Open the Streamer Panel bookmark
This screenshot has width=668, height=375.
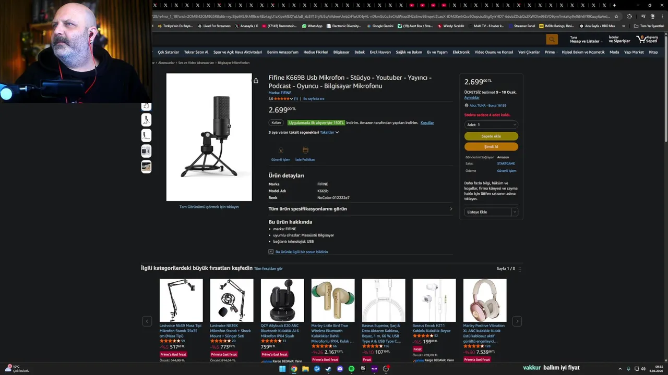pyautogui.click(x=522, y=26)
